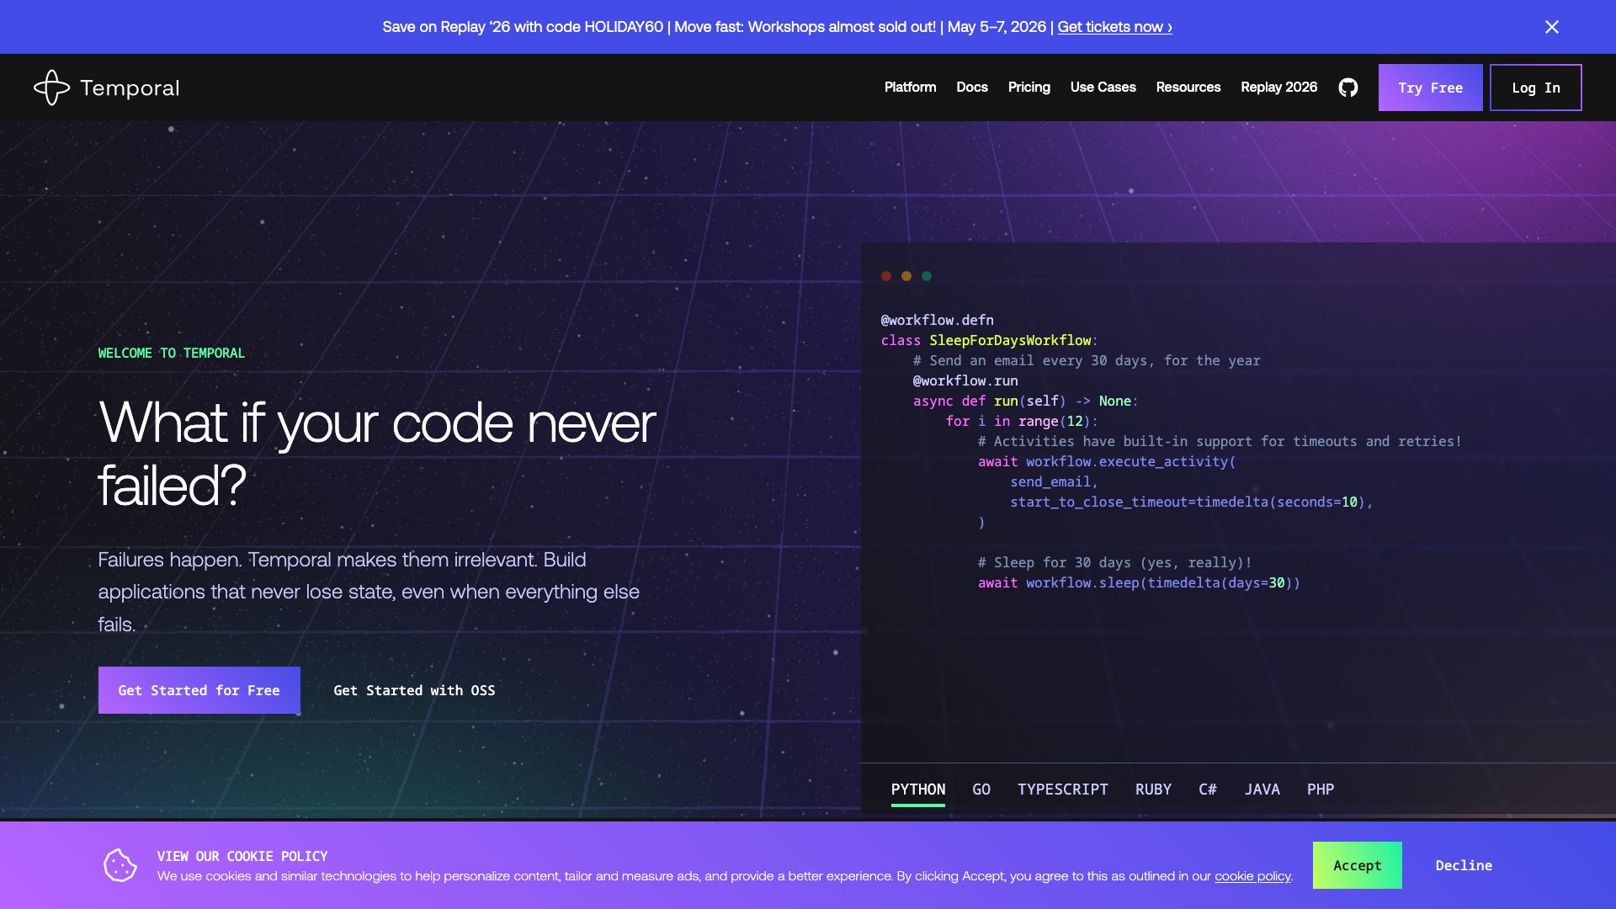Click the green window dot on code editor
The height and width of the screenshot is (909, 1616).
coord(927,275)
